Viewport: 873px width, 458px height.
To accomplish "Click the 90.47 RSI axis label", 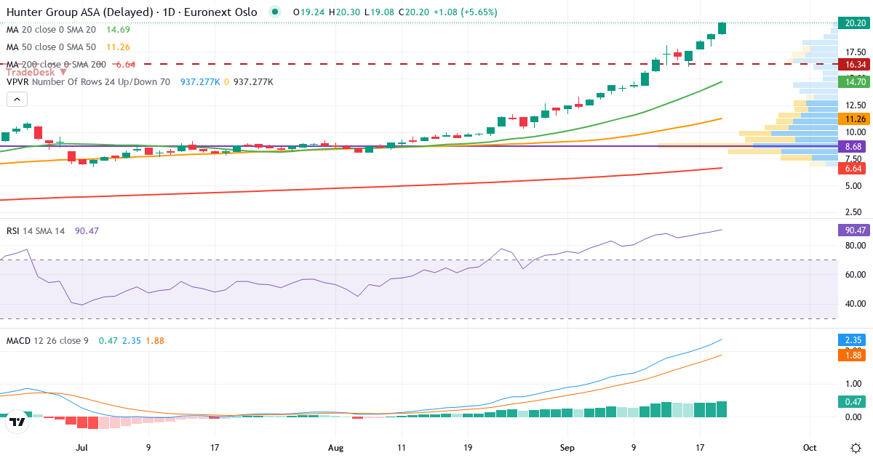I will point(854,230).
